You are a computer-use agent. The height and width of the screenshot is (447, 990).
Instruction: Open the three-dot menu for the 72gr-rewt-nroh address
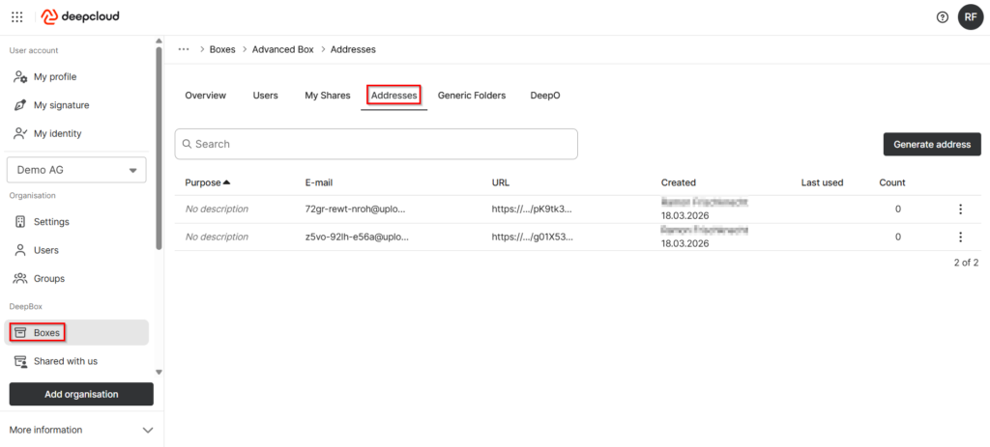tap(960, 210)
